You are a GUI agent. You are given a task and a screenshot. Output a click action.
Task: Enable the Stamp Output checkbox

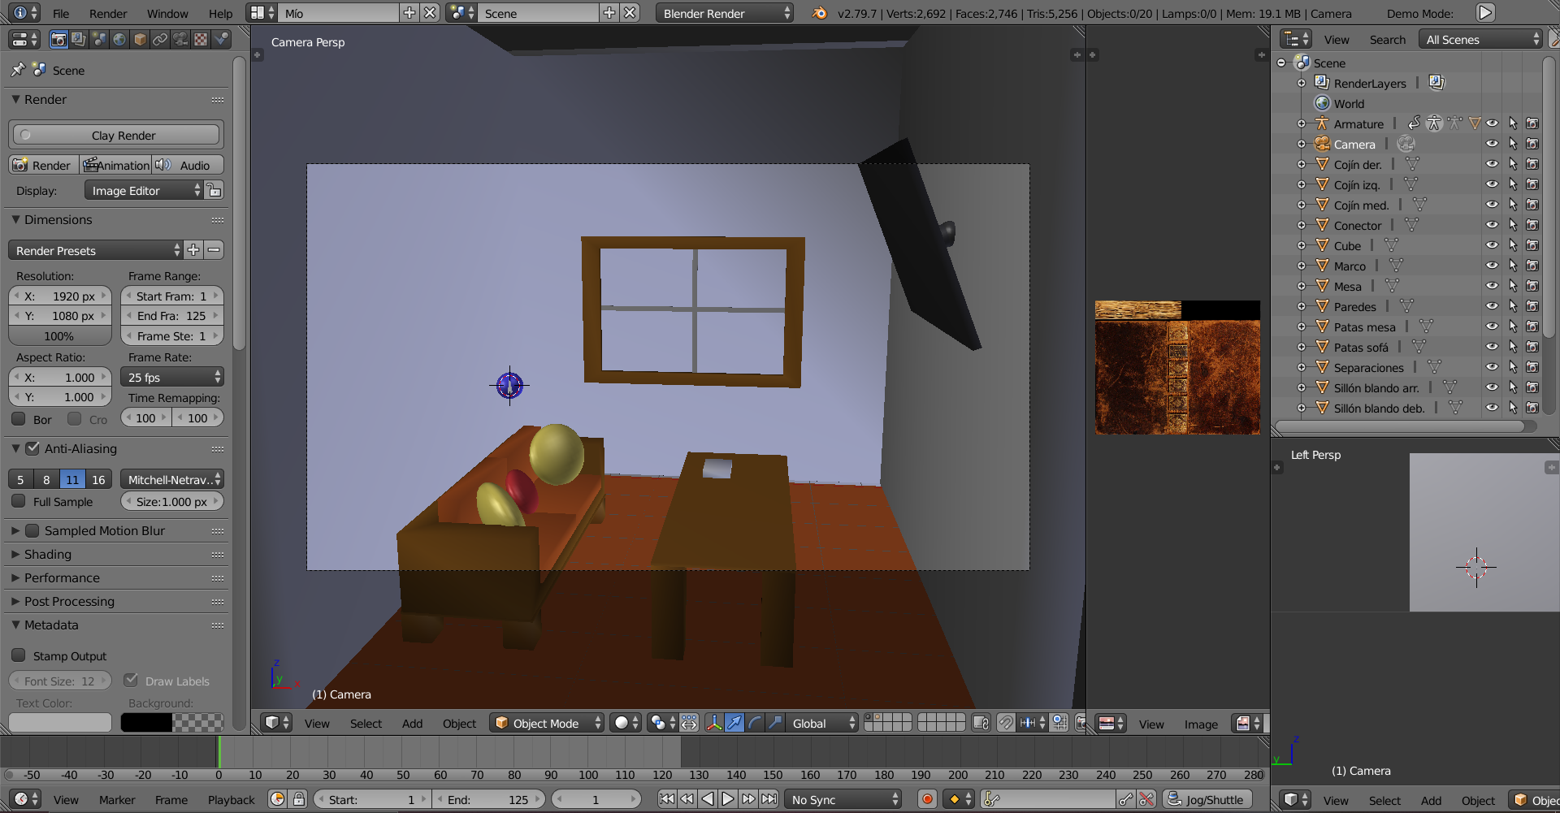(x=19, y=655)
